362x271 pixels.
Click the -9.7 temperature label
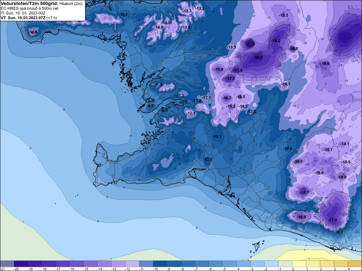click(150, 105)
